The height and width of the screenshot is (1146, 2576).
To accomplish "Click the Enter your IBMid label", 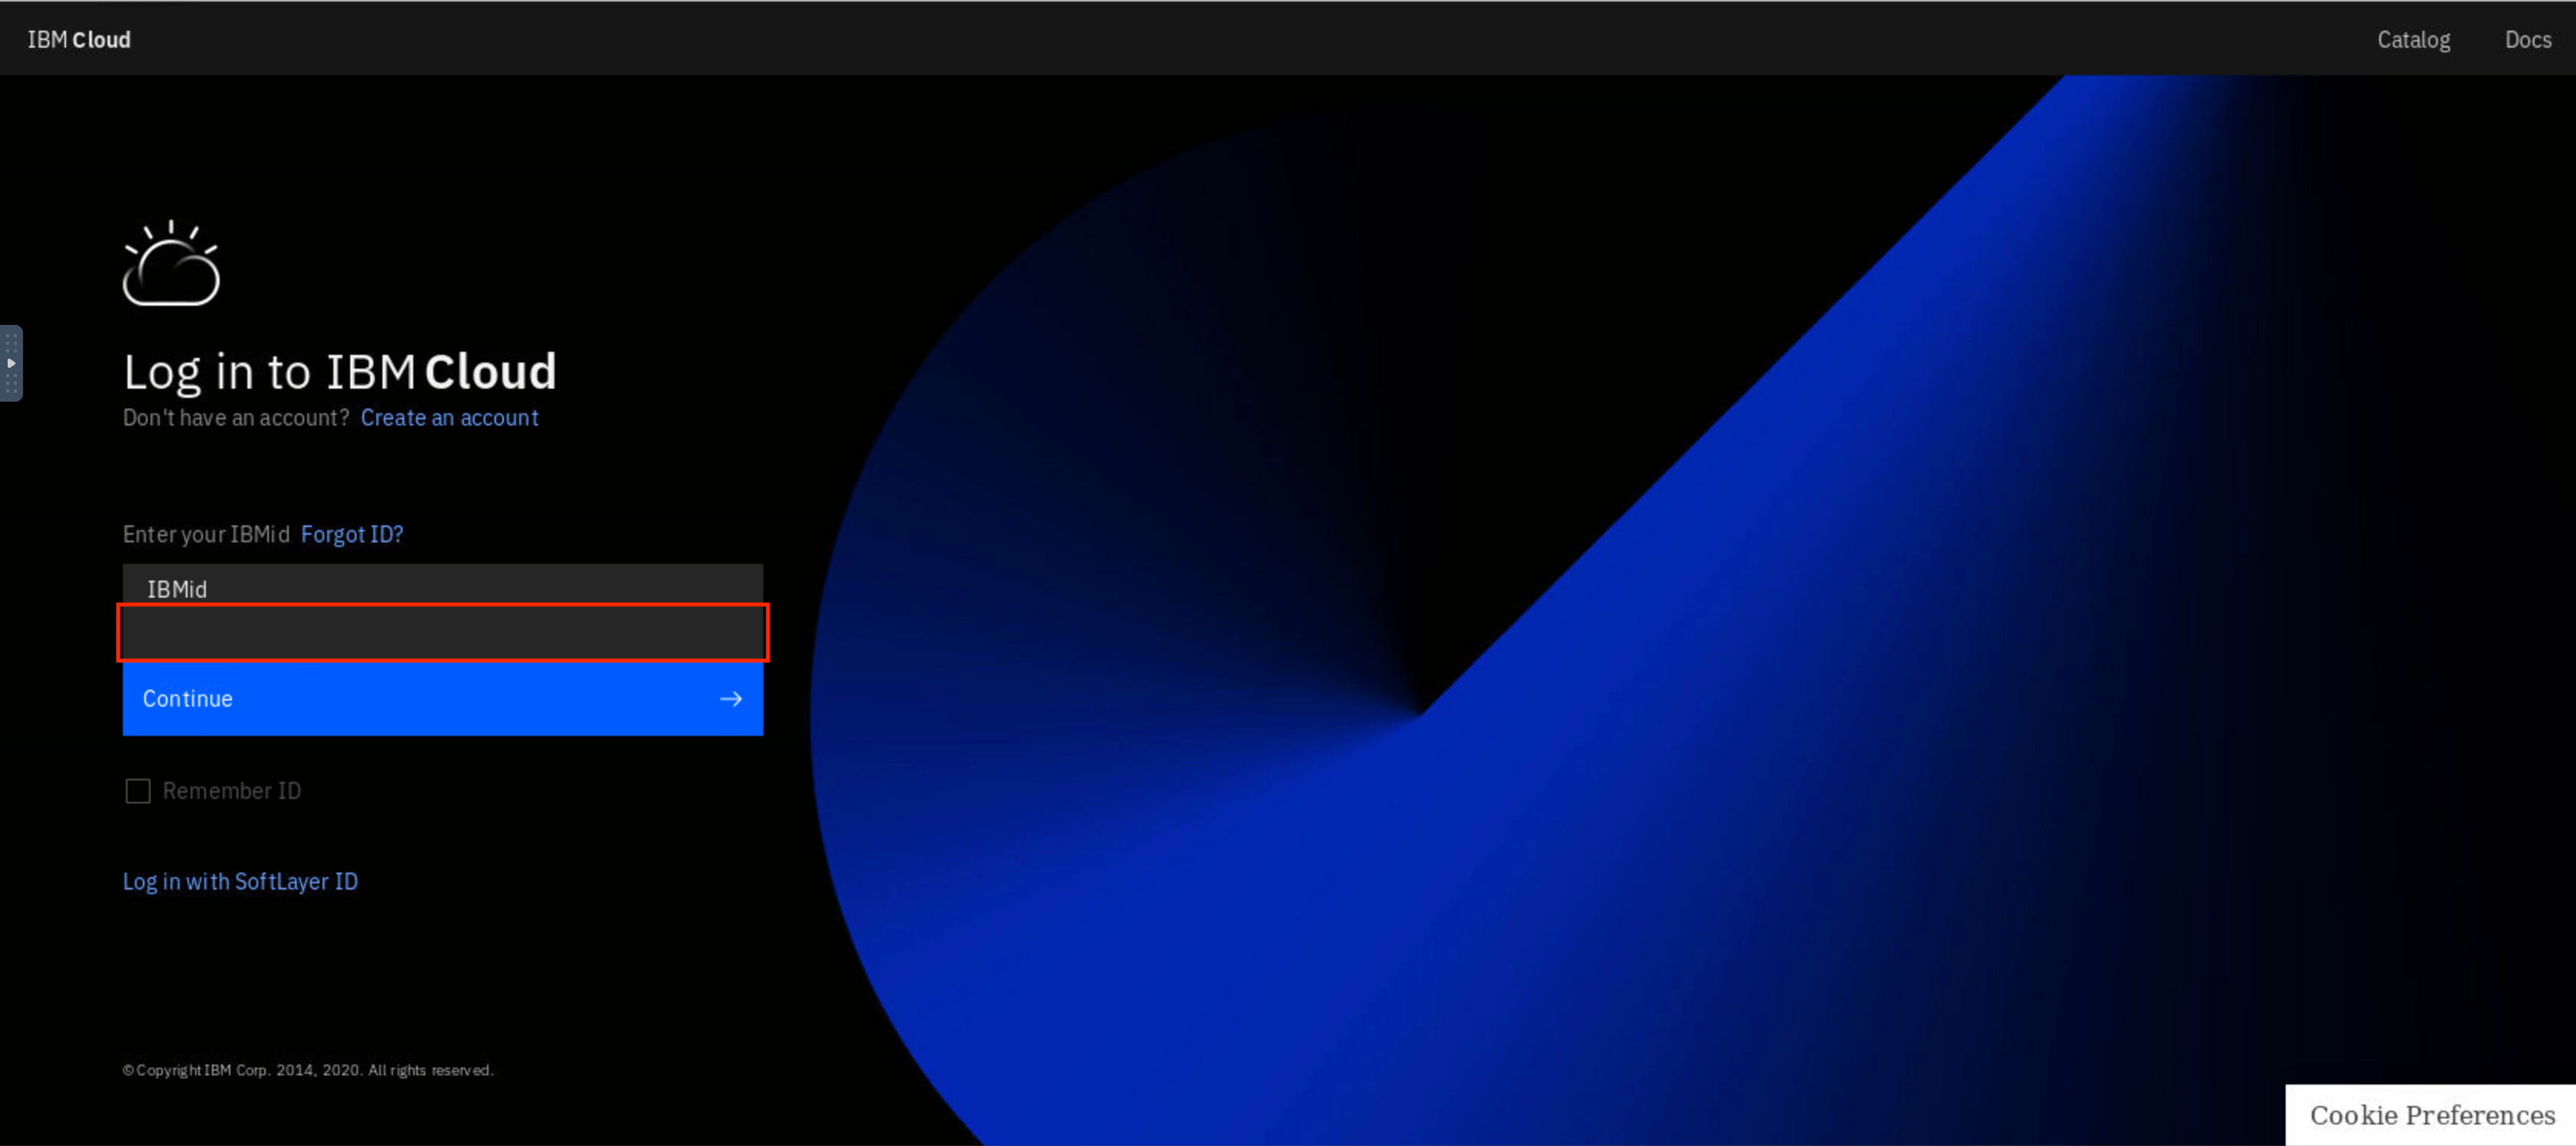I will coord(206,534).
